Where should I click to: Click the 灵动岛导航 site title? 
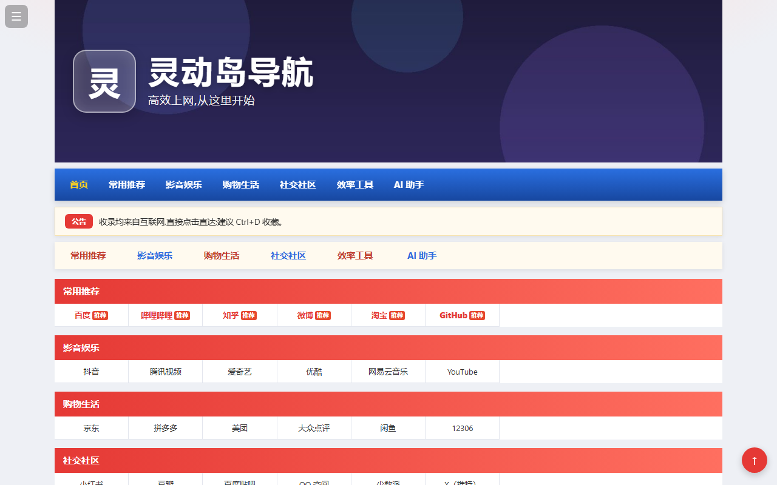pos(231,73)
